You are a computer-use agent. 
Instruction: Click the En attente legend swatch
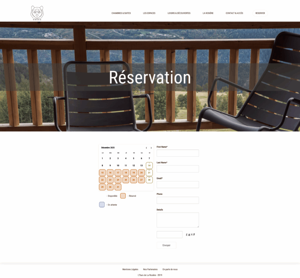(102, 204)
